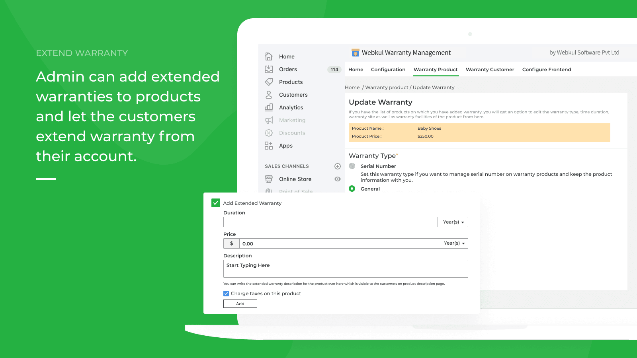Follow the Warranty product breadcrumb link

pos(387,88)
